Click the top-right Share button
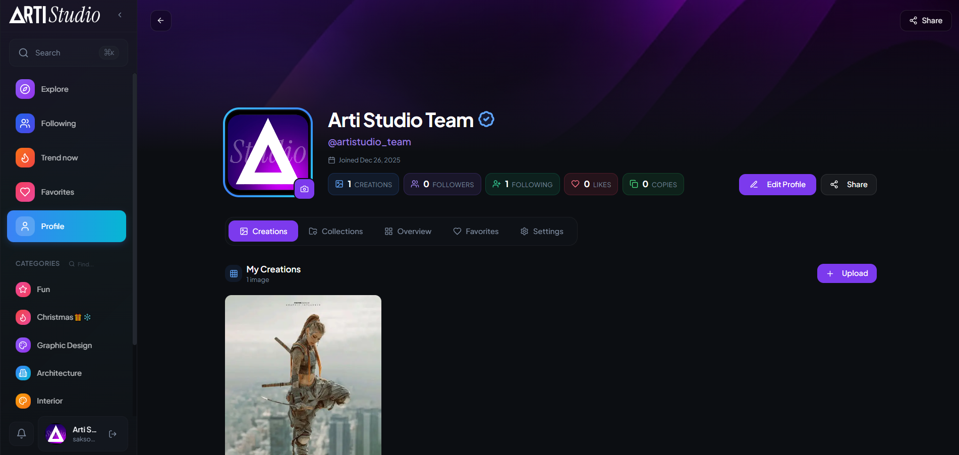This screenshot has width=959, height=455. click(926, 21)
